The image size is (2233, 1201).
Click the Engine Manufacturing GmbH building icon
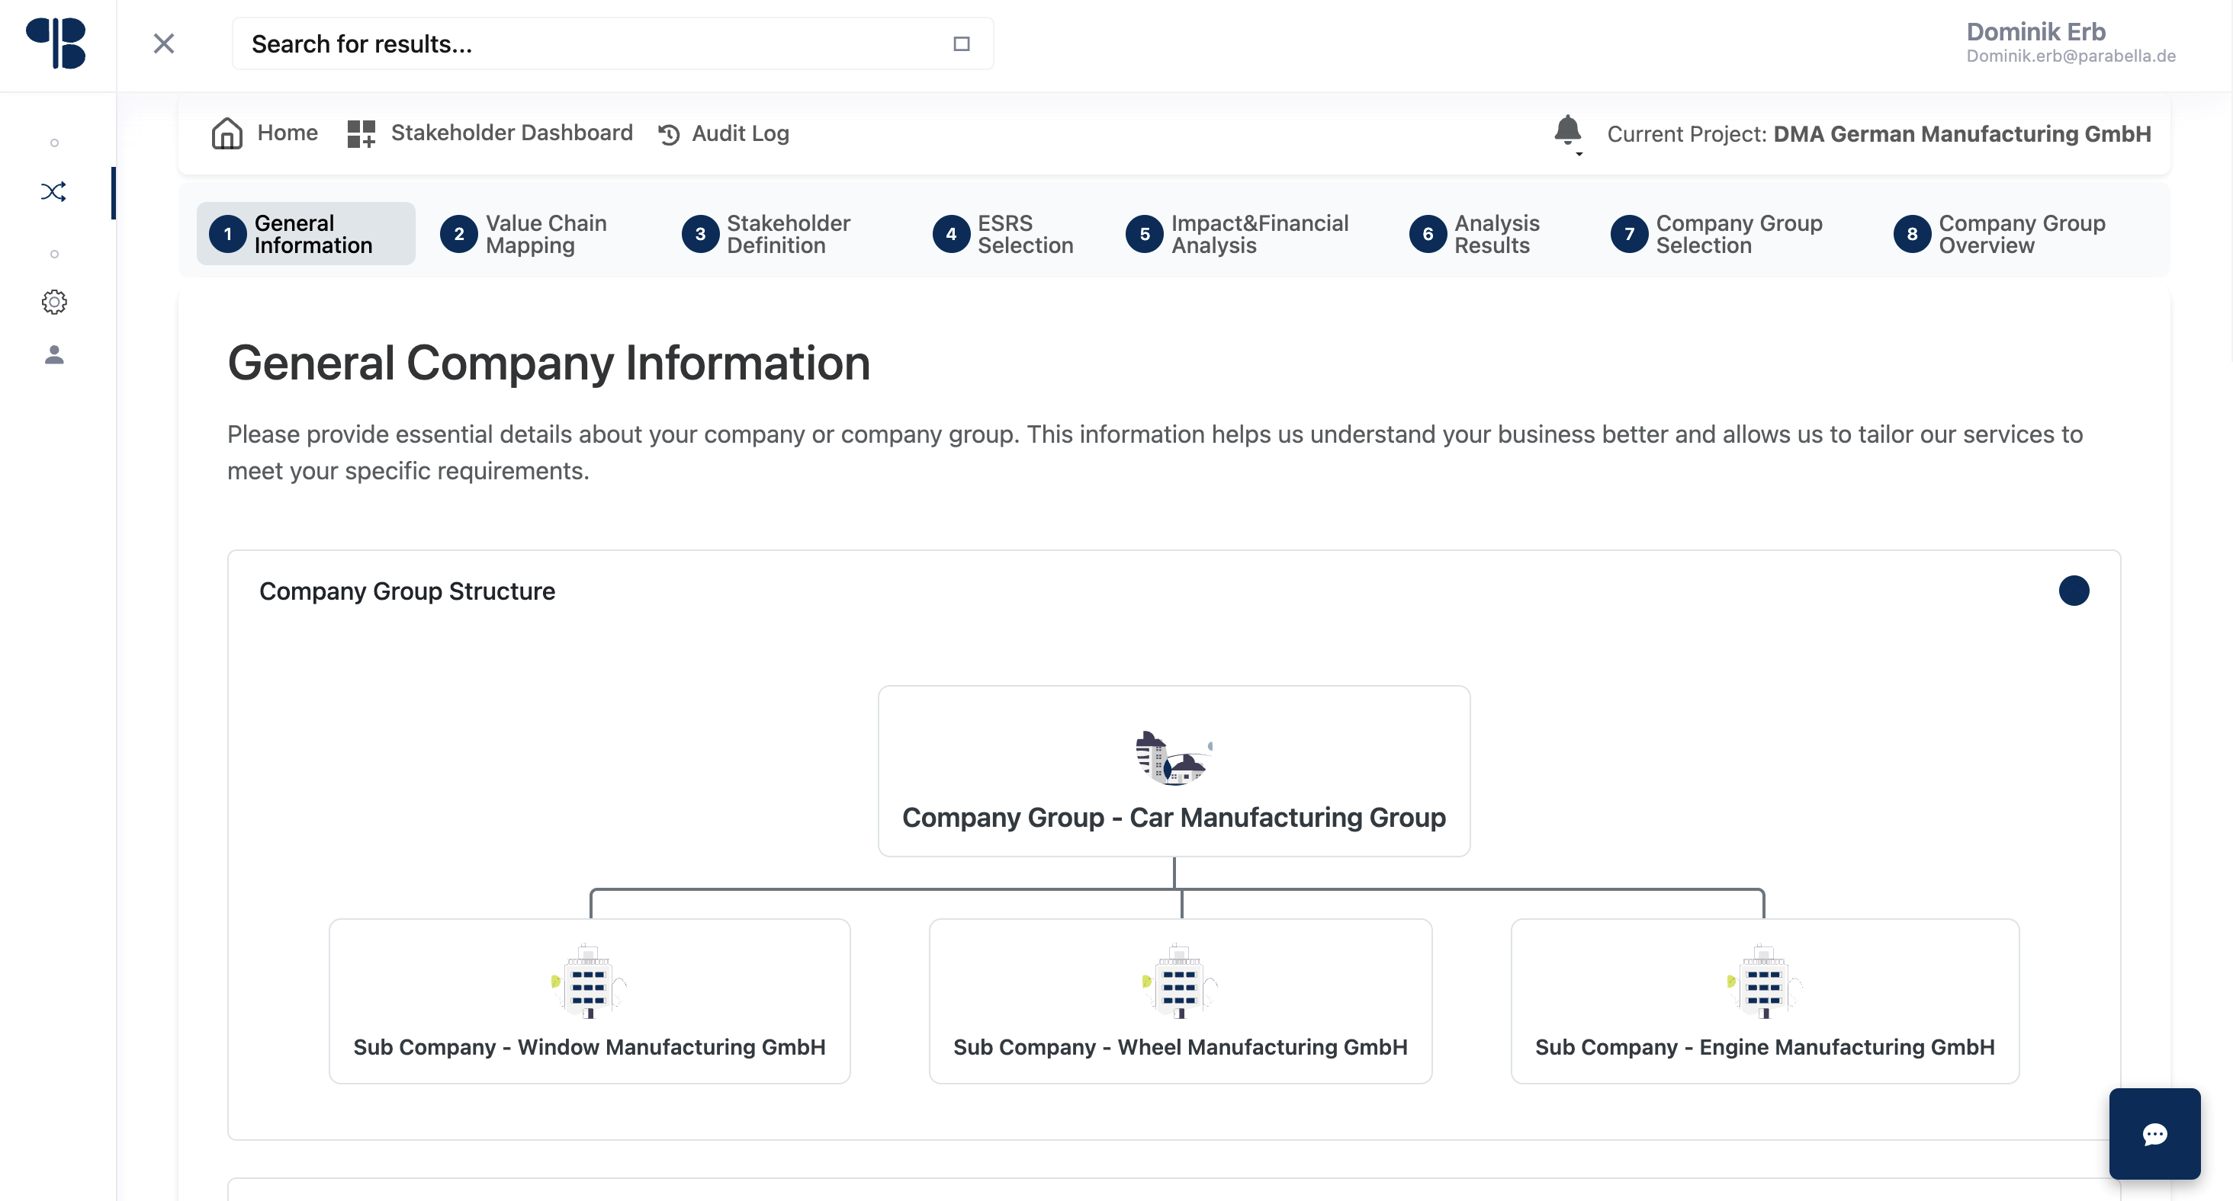[x=1764, y=981]
